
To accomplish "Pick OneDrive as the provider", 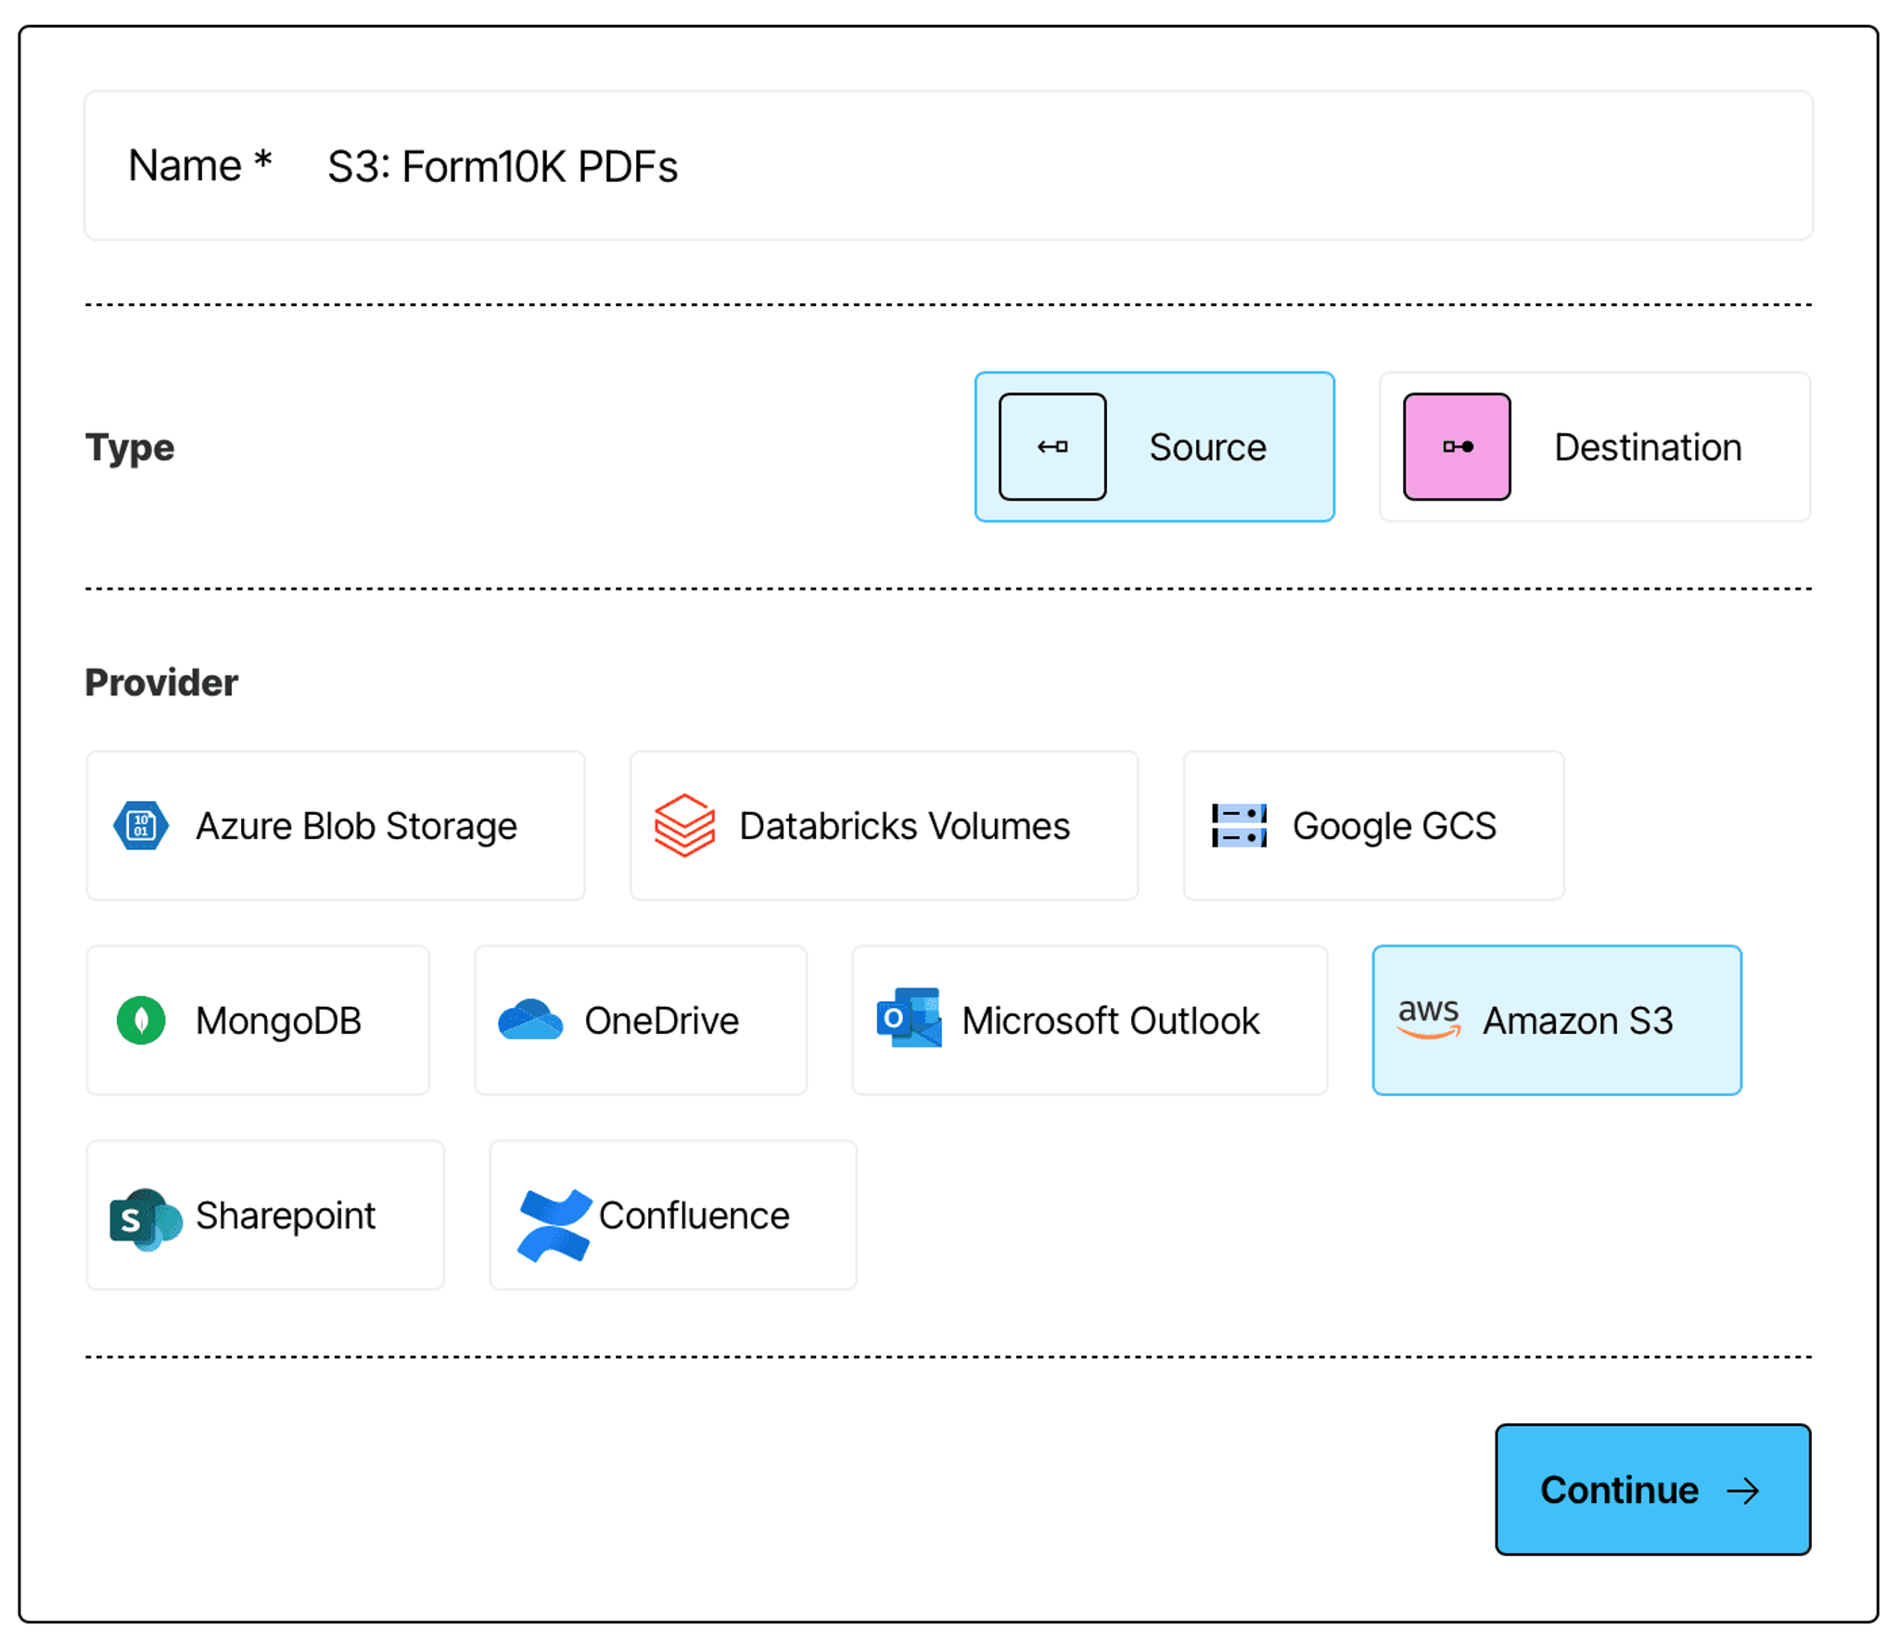I will (641, 1020).
